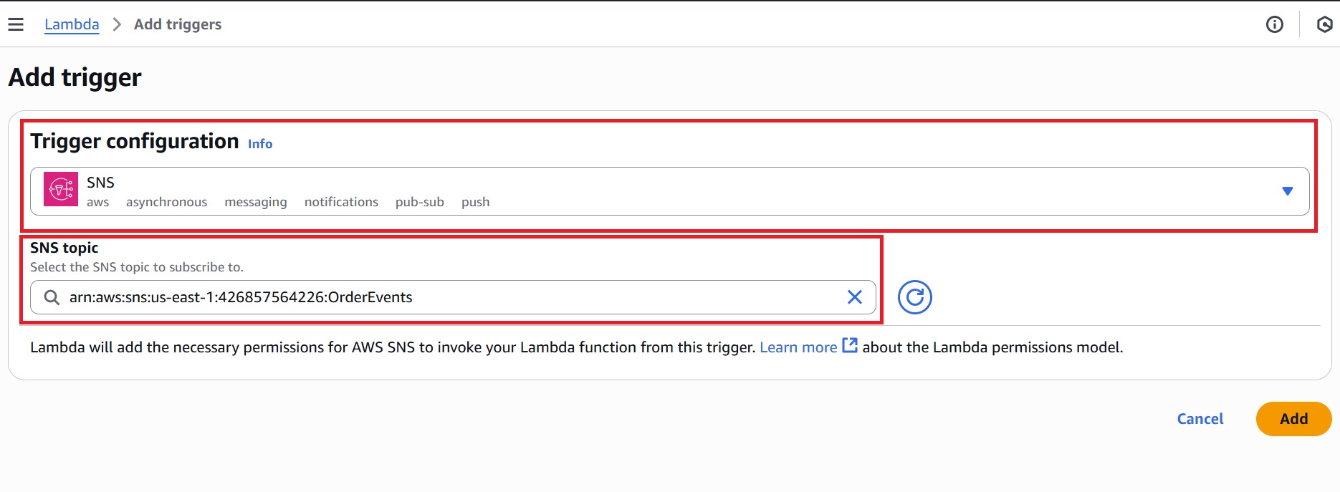Click the external link icon after Learn more
Screen dimensions: 1340x492
[x=850, y=346]
